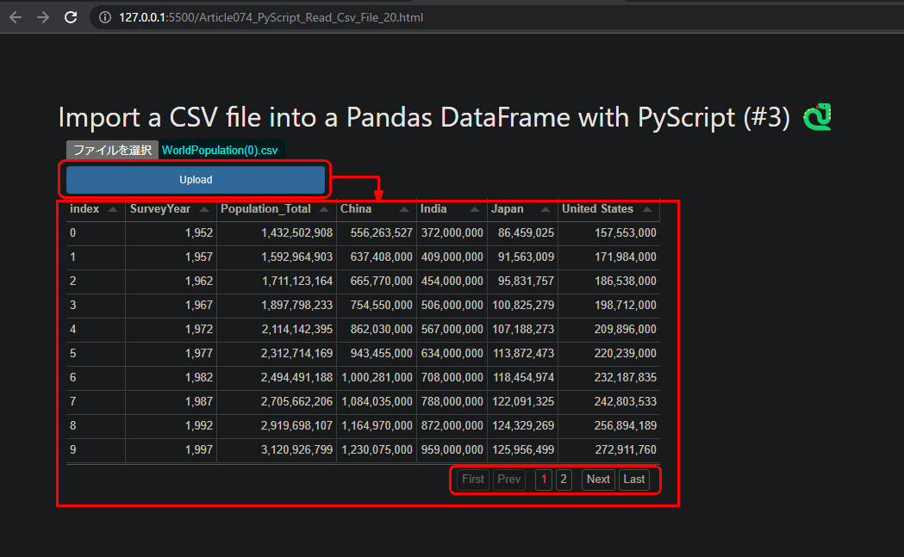
Task: Click the India header label
Action: 433,208
